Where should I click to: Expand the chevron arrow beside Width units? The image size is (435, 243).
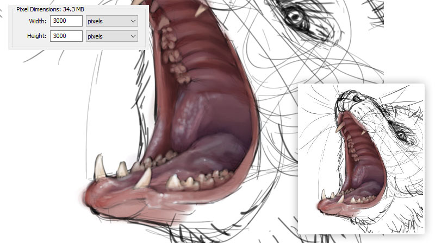(133, 21)
